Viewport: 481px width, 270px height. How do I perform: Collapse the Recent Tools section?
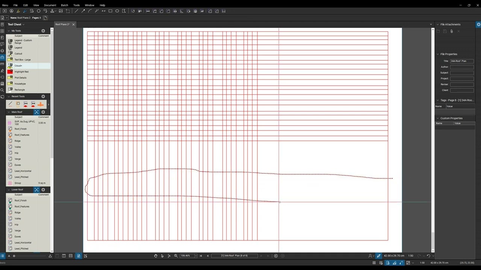click(9, 96)
